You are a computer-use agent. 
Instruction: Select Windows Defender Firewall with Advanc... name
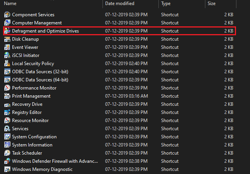pyautogui.click(x=55, y=161)
